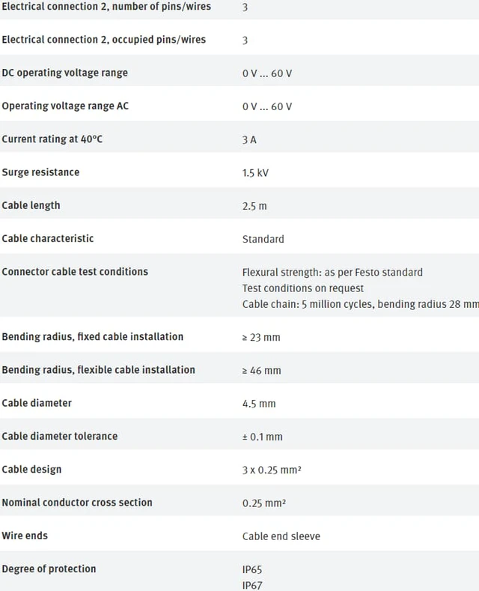Select the '≥ 46 mm' flexible bending radius value
The height and width of the screenshot is (591, 479).
[262, 371]
